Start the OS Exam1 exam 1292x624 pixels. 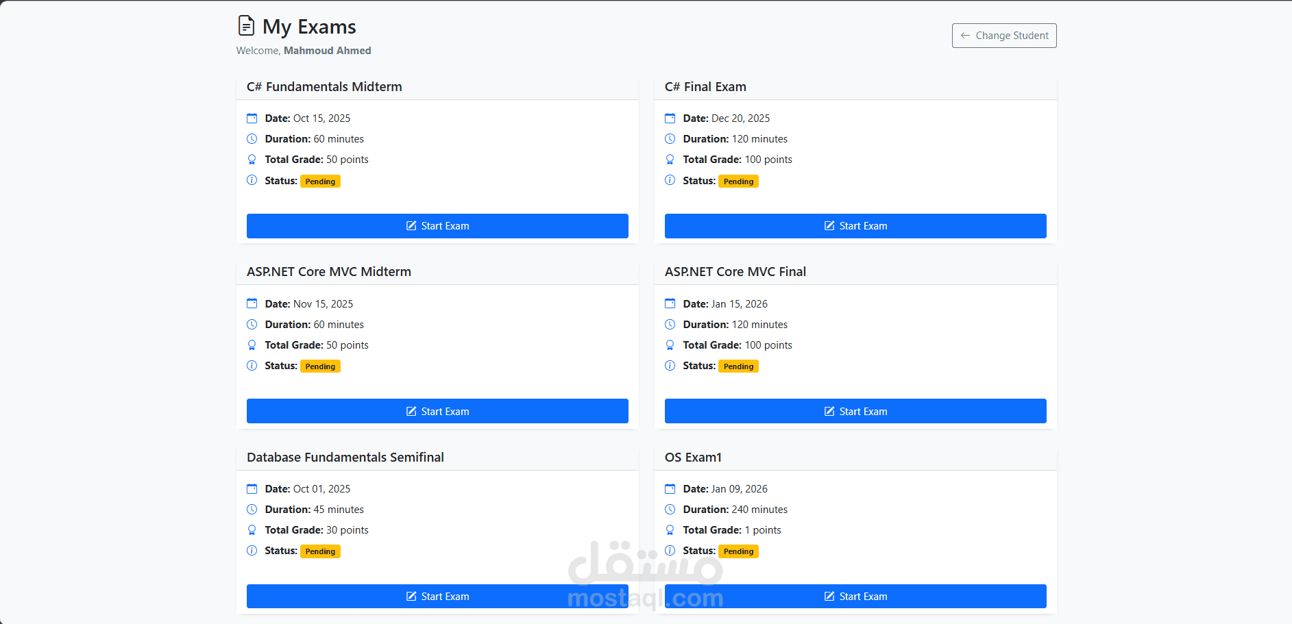[x=855, y=596]
